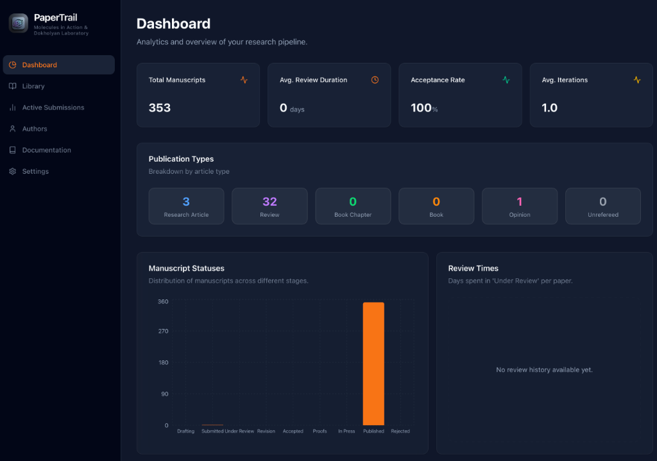Click the Opinion publication tile
This screenshot has height=461, width=657.
coord(520,206)
